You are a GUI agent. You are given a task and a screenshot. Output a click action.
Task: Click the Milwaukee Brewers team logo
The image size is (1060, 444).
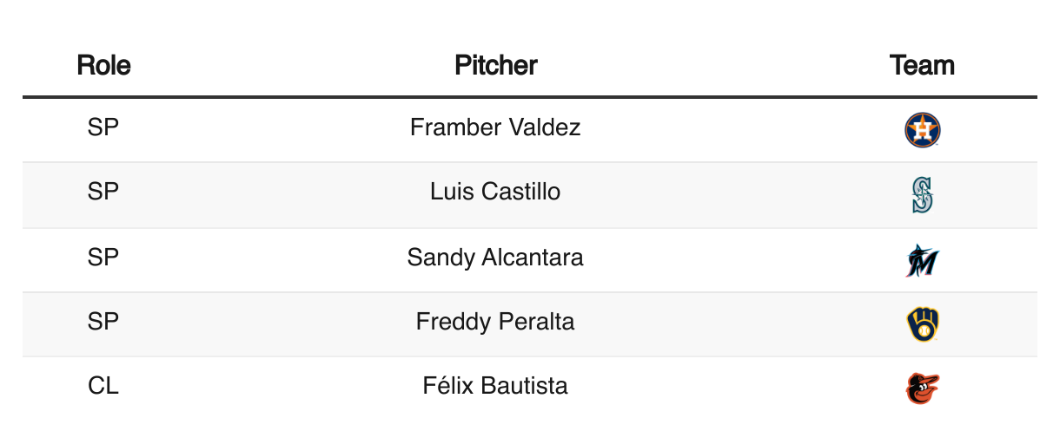[922, 324]
